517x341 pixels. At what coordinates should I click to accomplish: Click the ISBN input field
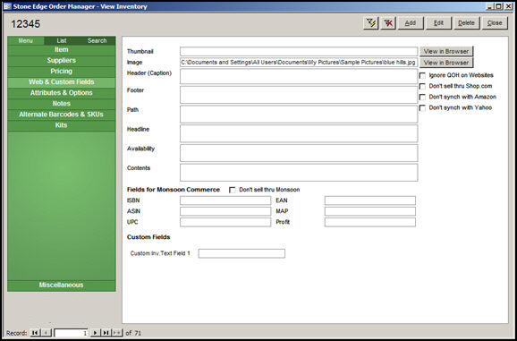coord(225,200)
